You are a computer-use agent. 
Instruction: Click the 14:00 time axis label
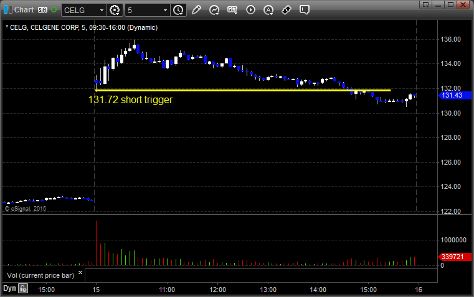click(x=318, y=290)
